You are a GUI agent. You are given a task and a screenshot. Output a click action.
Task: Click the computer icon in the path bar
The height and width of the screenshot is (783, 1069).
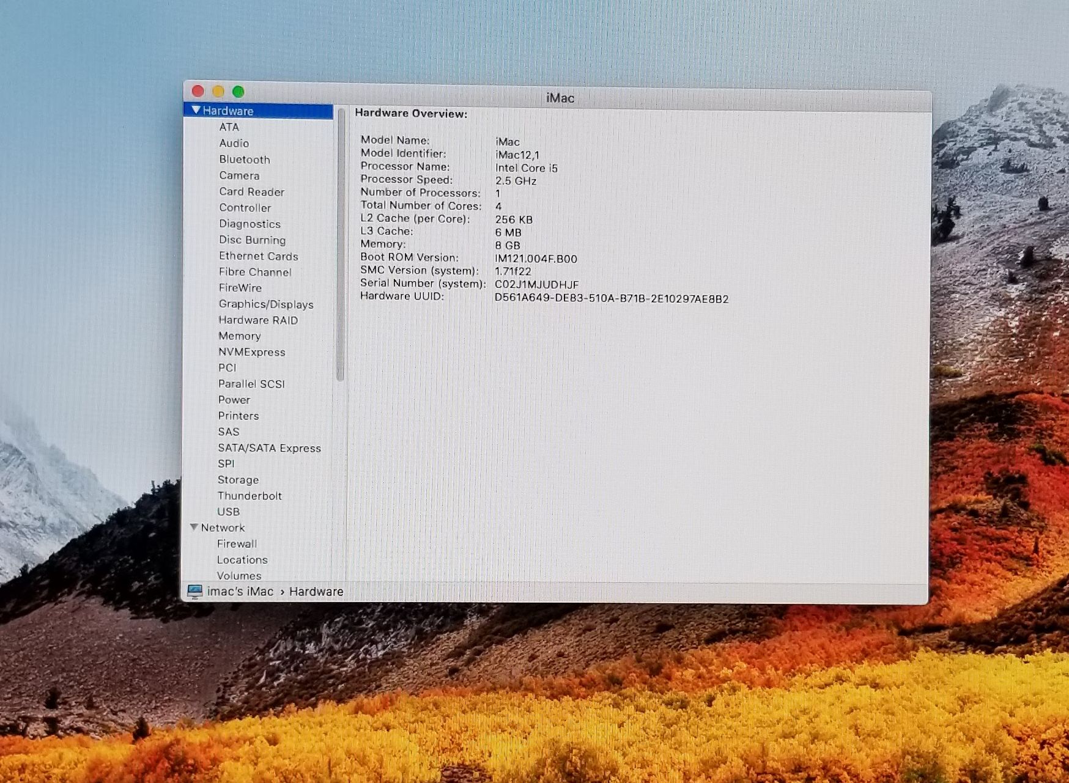[195, 591]
